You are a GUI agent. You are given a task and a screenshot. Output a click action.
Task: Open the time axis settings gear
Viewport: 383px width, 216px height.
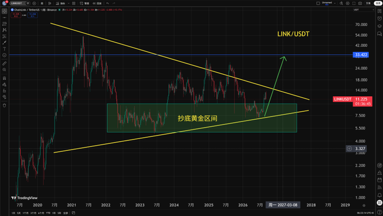pyautogui.click(x=364, y=205)
